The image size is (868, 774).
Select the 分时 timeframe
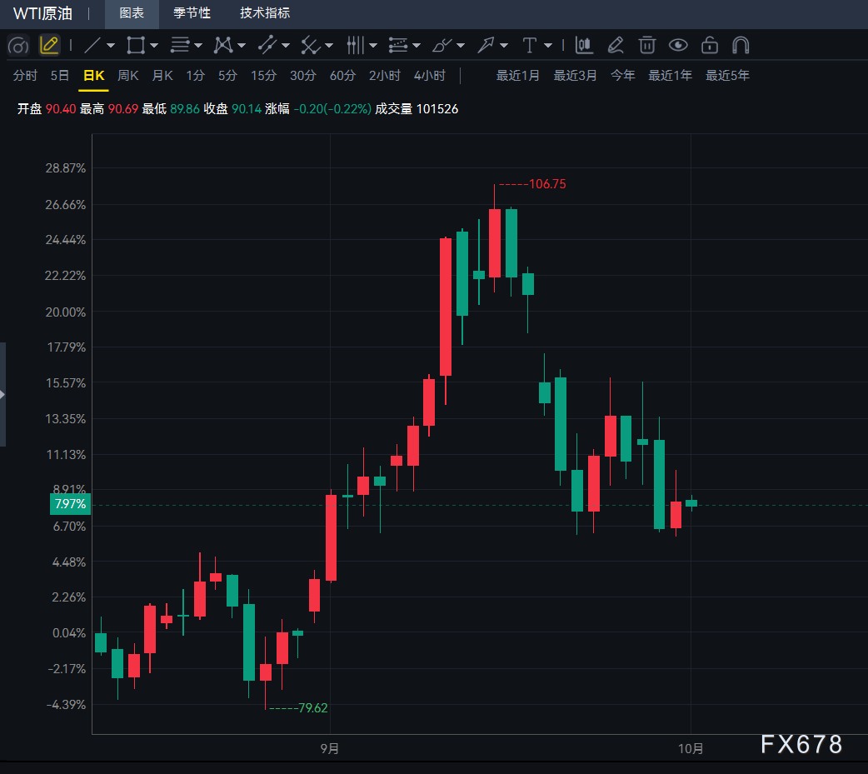(x=25, y=75)
